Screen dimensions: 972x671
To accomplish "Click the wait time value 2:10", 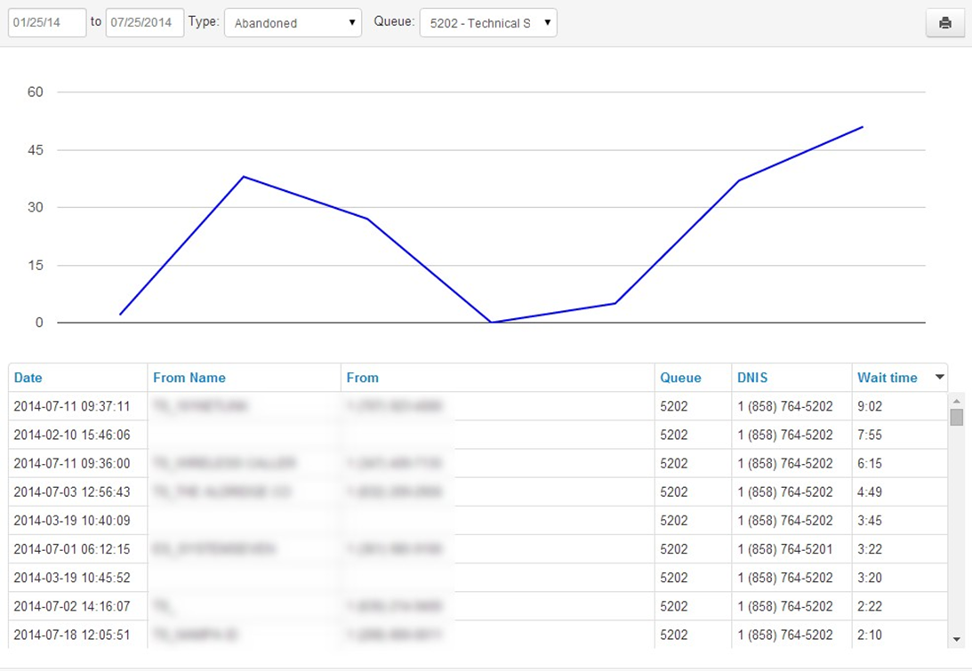I will [869, 635].
